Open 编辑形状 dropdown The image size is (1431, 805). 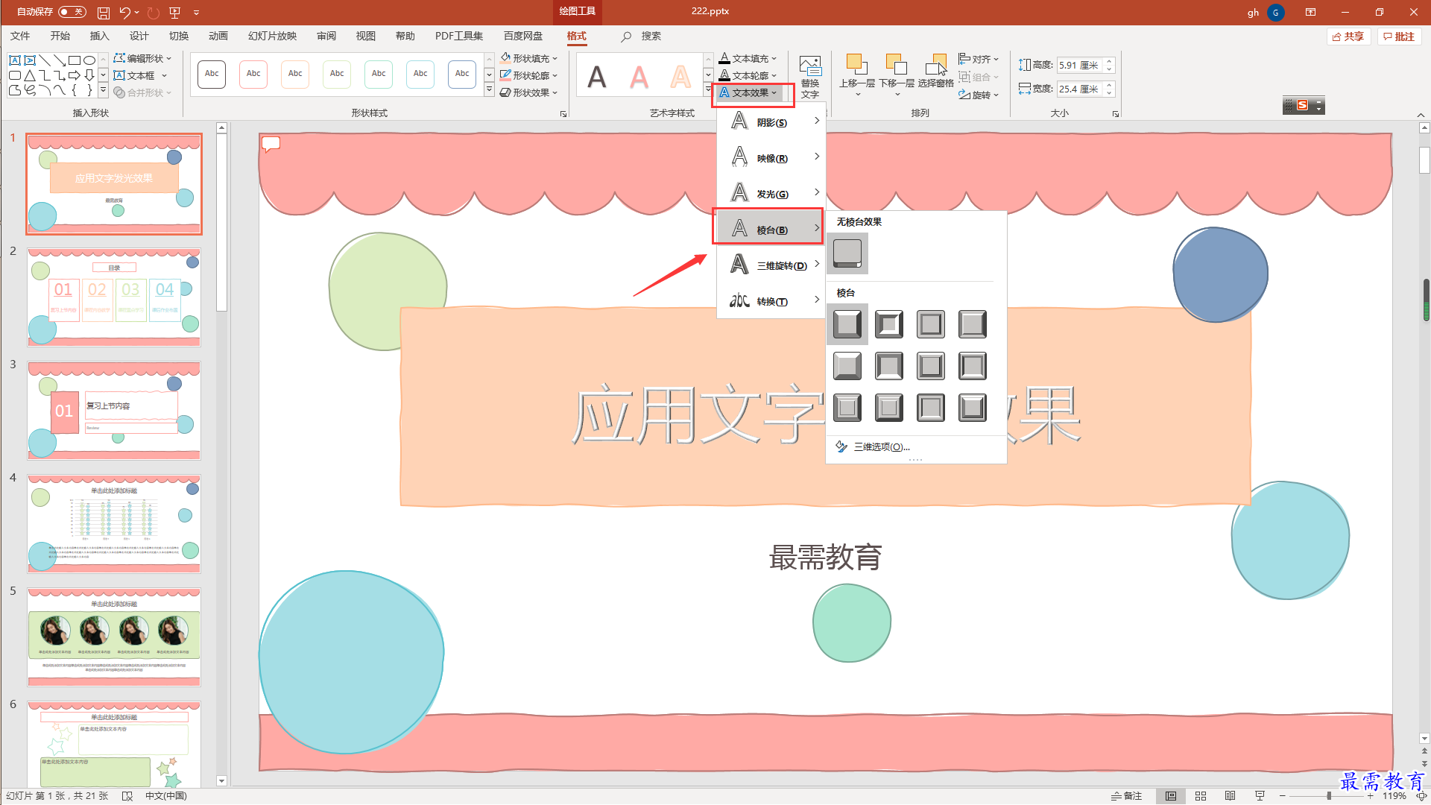click(x=142, y=58)
